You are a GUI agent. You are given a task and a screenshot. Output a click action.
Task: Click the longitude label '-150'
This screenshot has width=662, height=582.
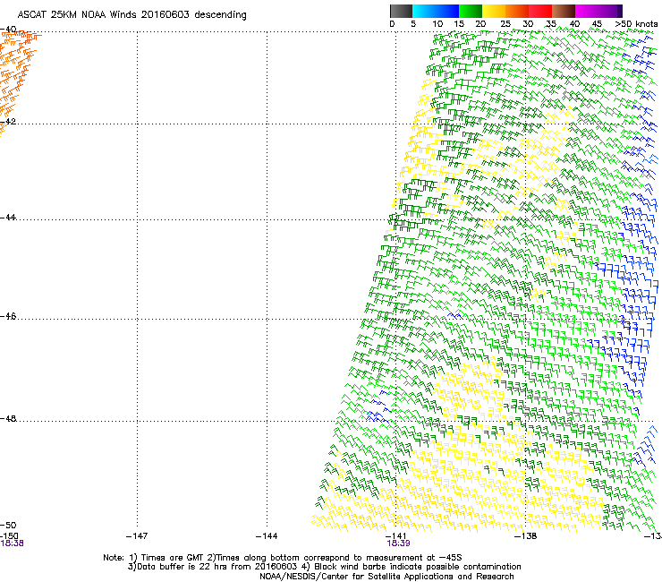click(9, 536)
